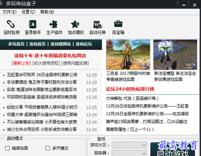Image resolution: width=201 pixels, height=156 pixels.
Task: Open forum post 大神解包 代发（圣诞装价格）
Action: point(132,99)
